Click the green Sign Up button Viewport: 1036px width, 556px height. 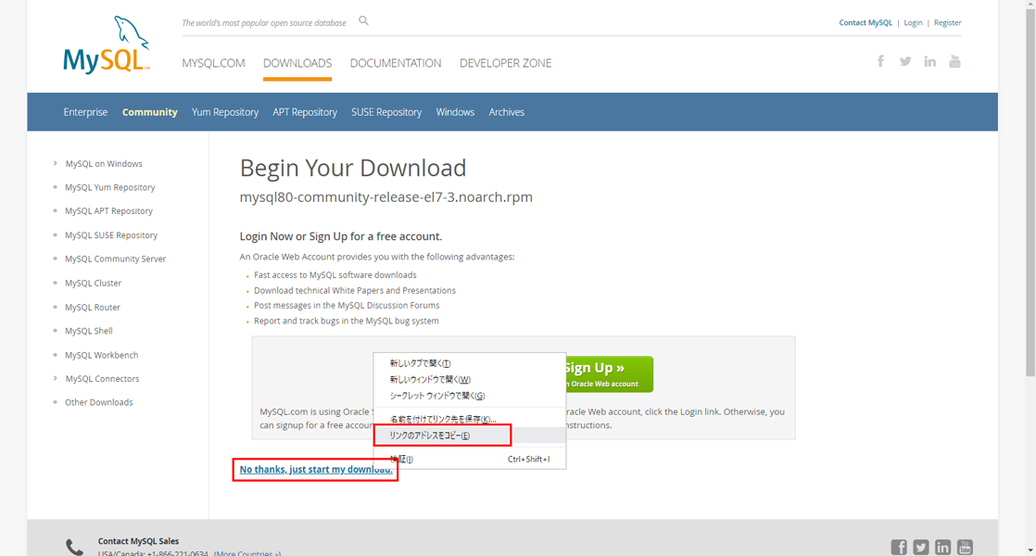(x=608, y=374)
